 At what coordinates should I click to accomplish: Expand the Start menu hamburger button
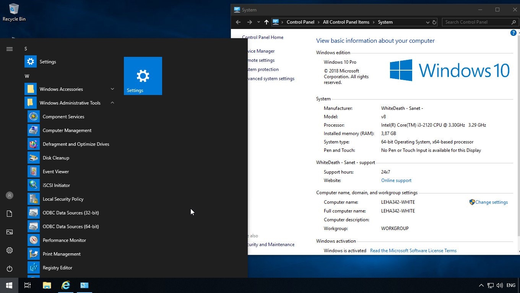point(10,49)
